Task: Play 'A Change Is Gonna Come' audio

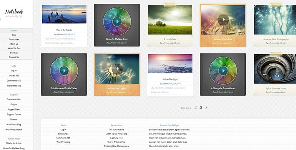Action: point(223,71)
